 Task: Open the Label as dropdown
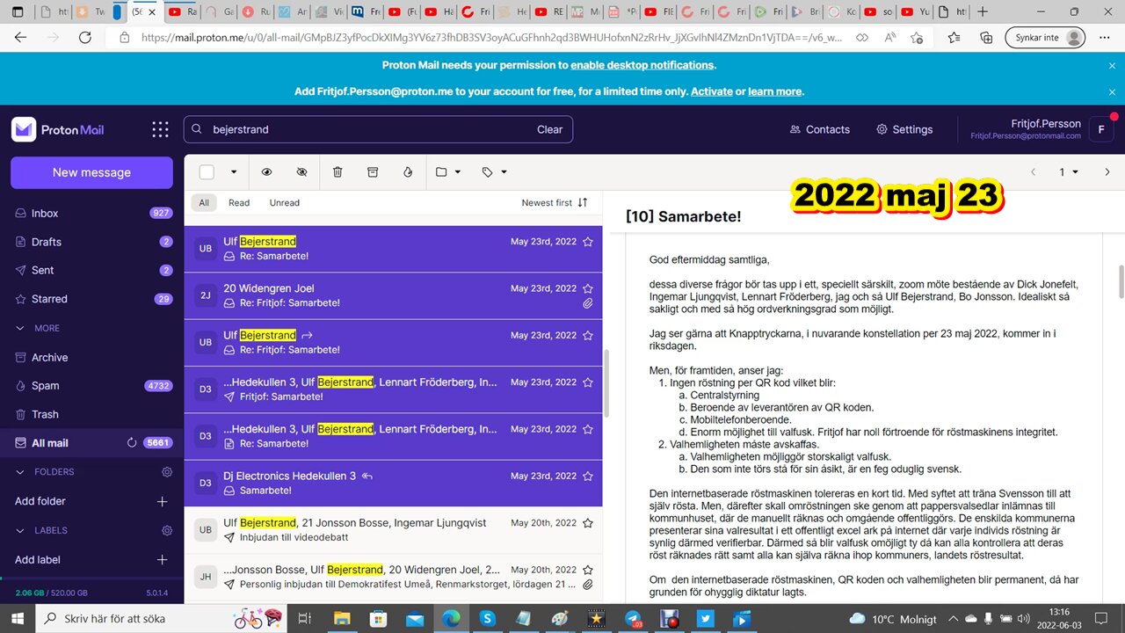pyautogui.click(x=494, y=172)
